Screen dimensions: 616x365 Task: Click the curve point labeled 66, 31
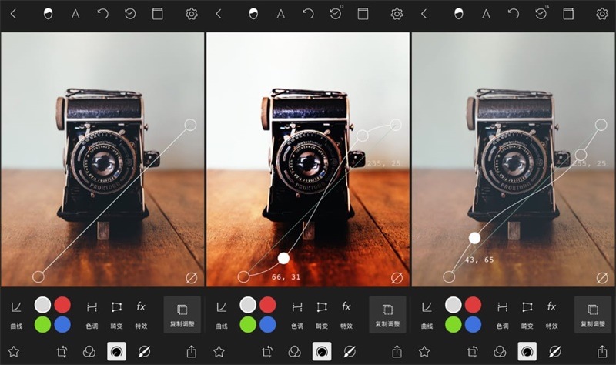tap(283, 258)
